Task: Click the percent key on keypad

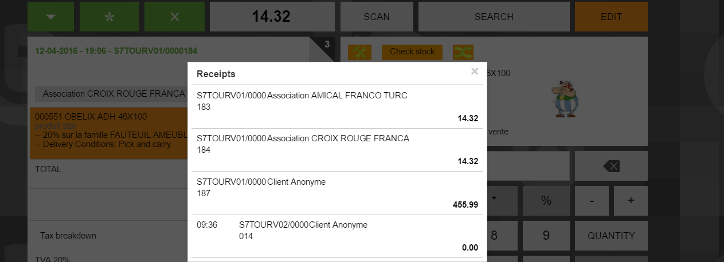Action: [546, 201]
